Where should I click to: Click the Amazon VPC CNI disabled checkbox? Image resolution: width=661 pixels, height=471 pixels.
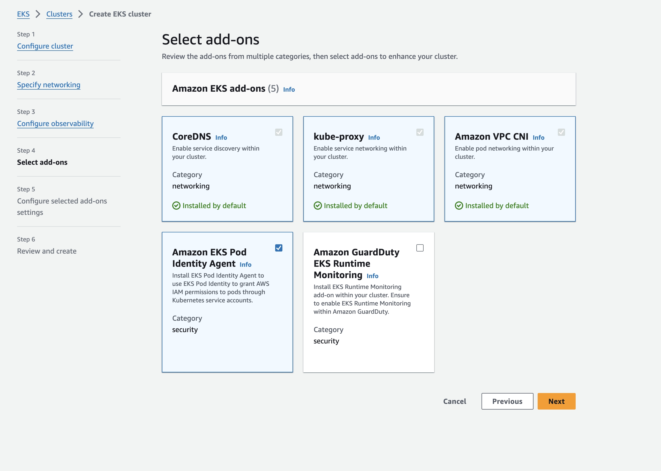point(561,132)
